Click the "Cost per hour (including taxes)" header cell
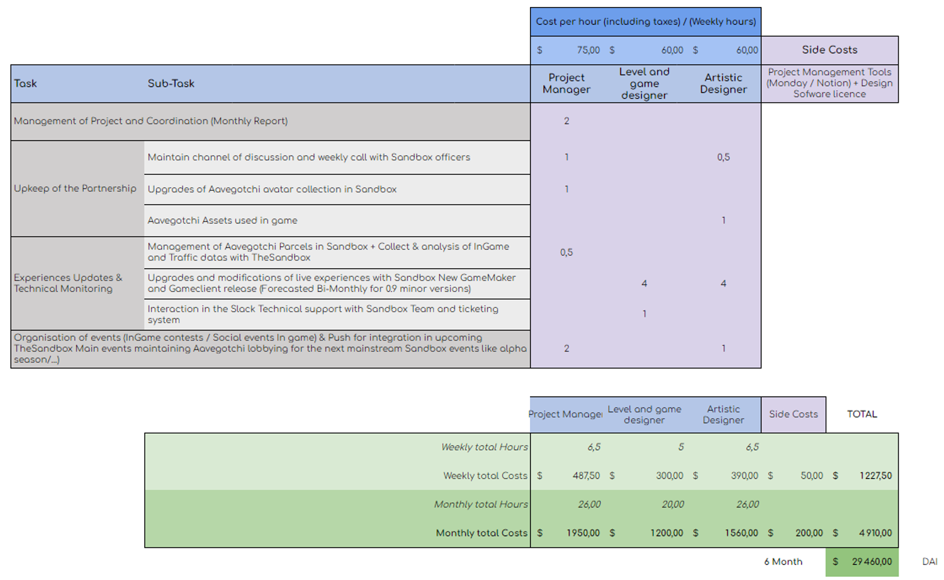This screenshot has width=944, height=580. click(645, 21)
